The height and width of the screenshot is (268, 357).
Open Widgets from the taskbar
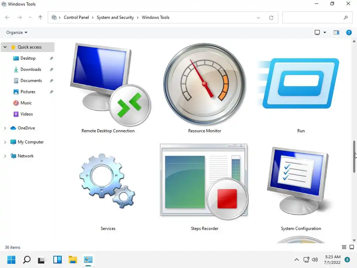[x=58, y=260]
